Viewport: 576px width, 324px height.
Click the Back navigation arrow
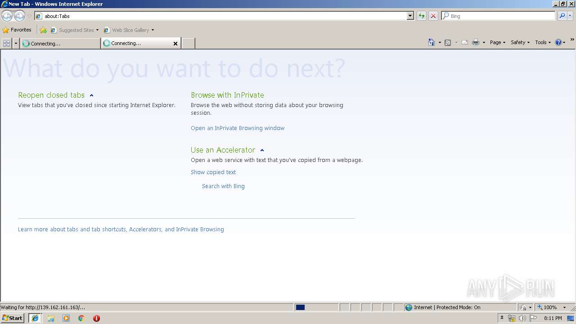(7, 16)
